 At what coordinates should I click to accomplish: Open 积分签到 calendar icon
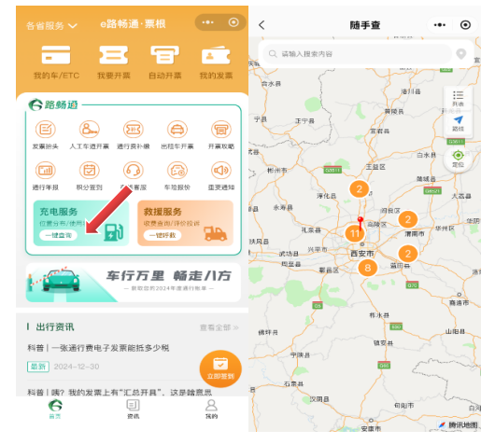(90, 171)
